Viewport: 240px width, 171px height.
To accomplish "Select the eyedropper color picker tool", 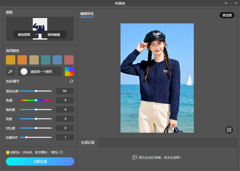I will pos(10,71).
